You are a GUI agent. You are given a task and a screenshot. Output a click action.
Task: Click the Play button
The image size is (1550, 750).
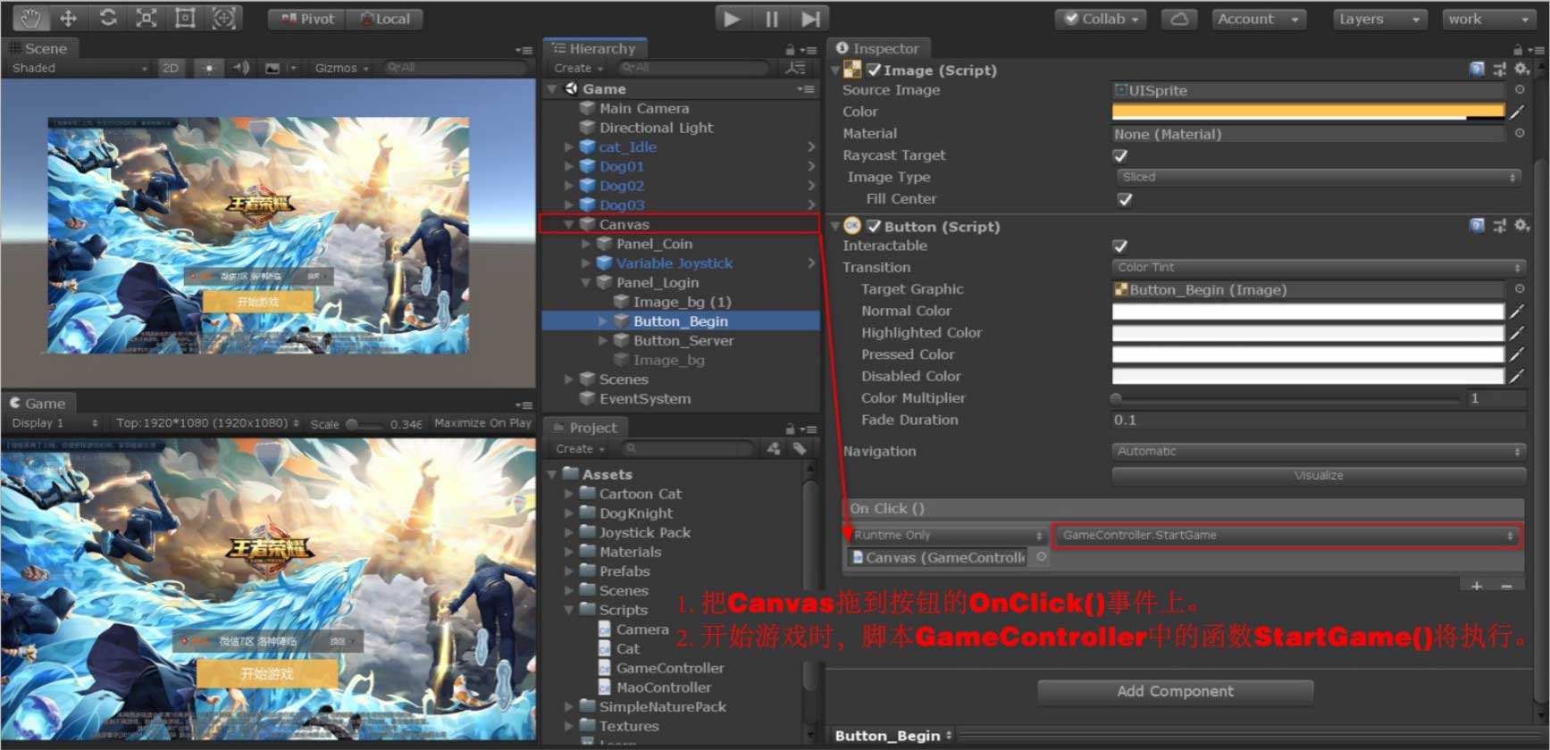(733, 19)
